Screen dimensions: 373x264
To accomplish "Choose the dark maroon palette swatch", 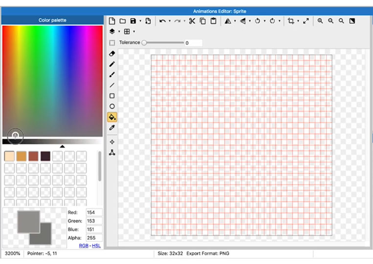I will pyautogui.click(x=45, y=156).
